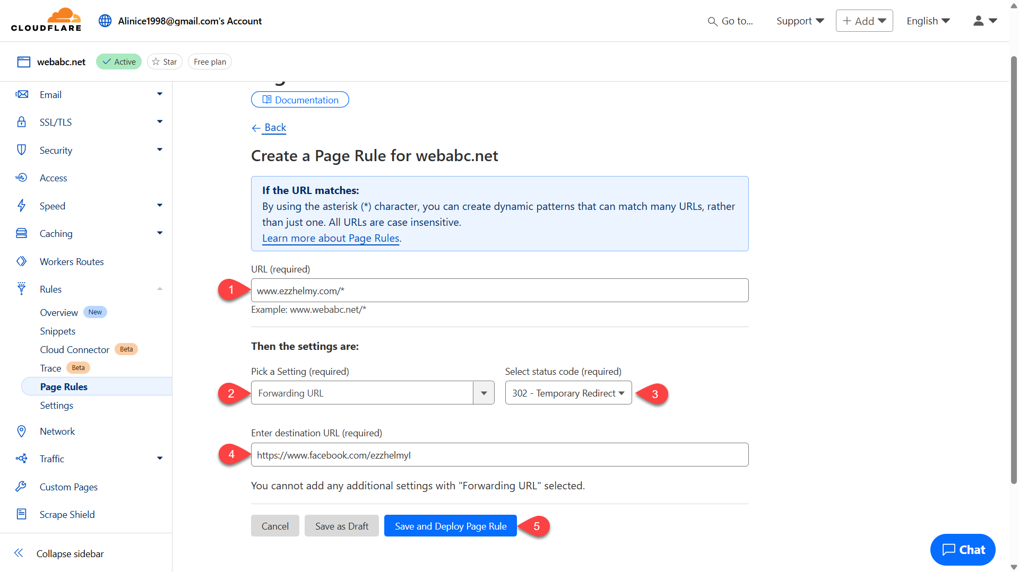Click the Cloudflare logo
The width and height of the screenshot is (1019, 572).
(x=46, y=20)
